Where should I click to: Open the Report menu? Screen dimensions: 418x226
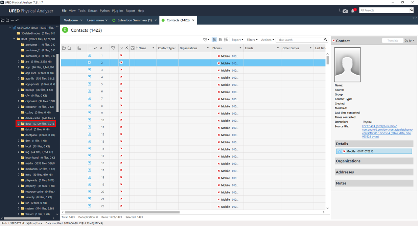click(130, 10)
